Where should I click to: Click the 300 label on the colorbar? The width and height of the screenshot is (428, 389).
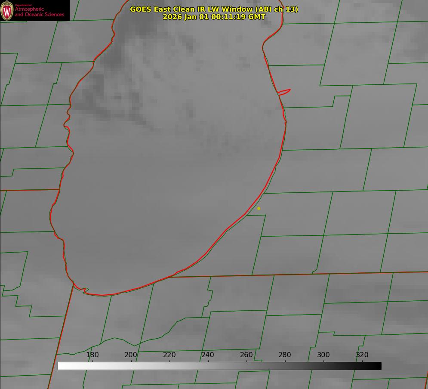323,355
